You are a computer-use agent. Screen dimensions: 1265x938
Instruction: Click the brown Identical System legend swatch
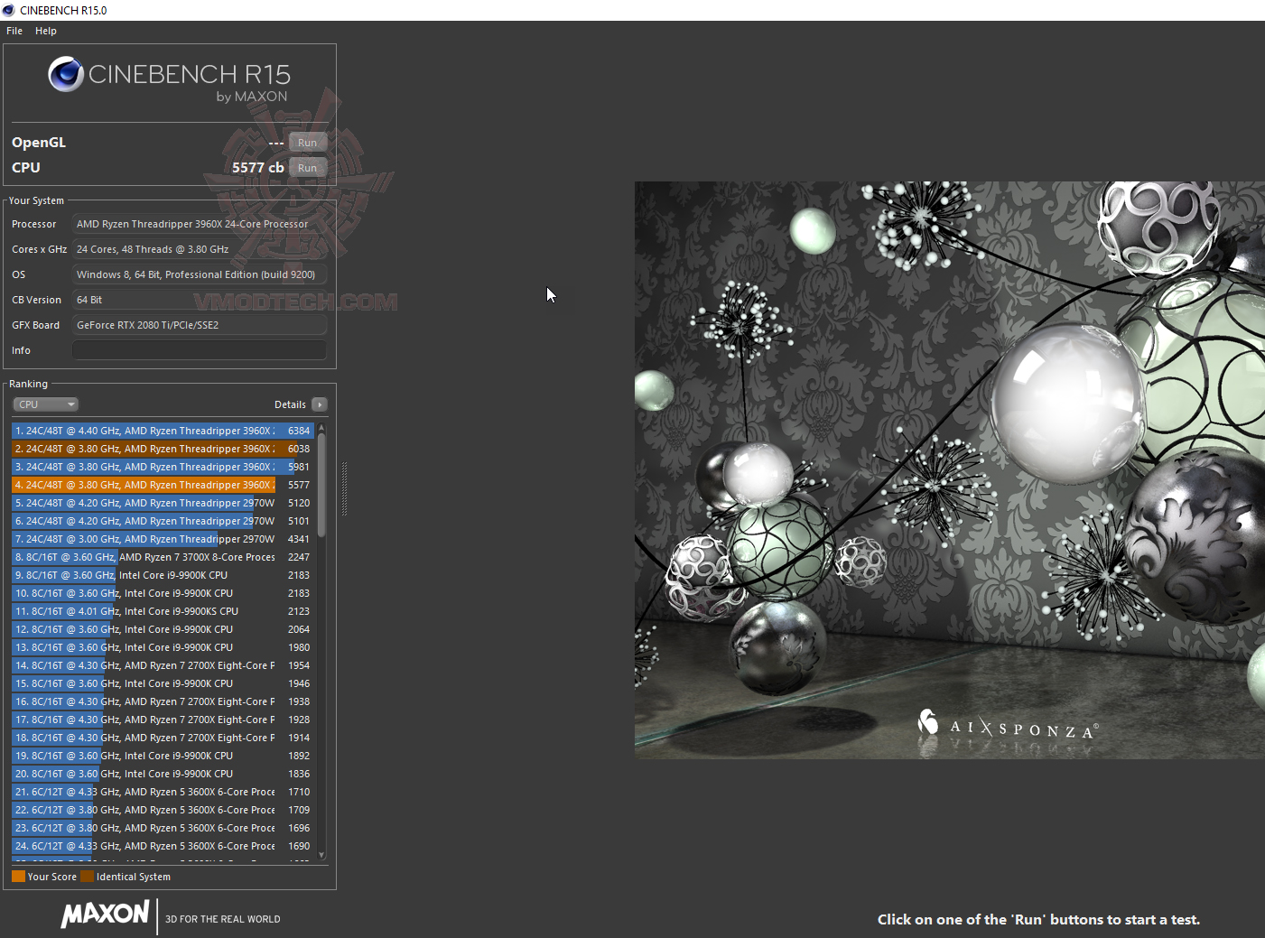[87, 876]
